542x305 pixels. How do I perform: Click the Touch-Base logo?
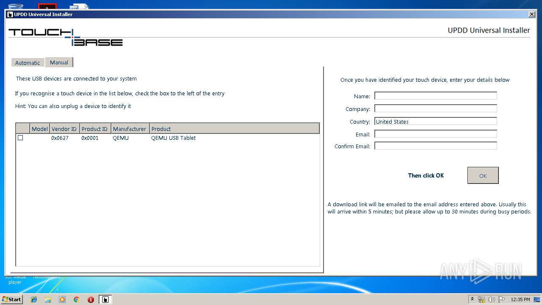(66, 37)
